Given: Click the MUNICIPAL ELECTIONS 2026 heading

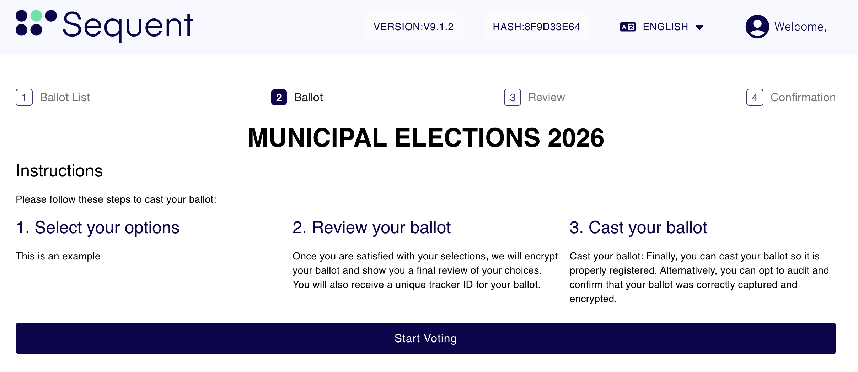Looking at the screenshot, I should 426,138.
